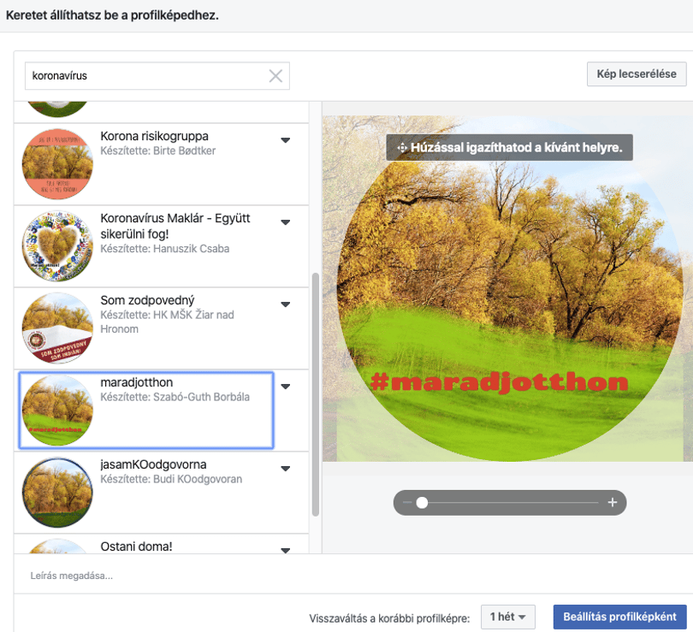
Task: Expand options arrow for Korona risikogruppa
Action: point(286,140)
